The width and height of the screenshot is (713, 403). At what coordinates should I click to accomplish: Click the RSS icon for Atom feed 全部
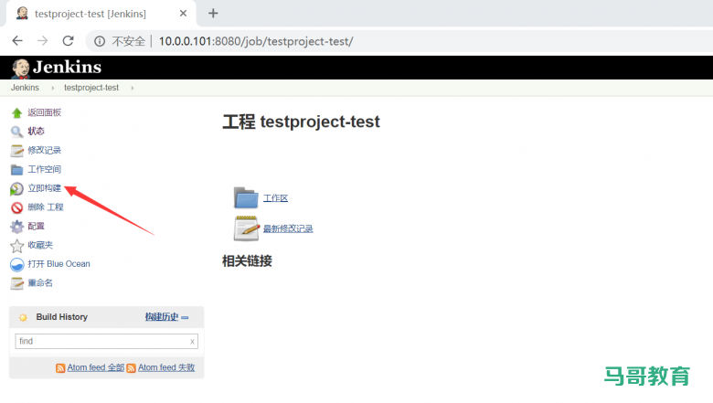click(60, 368)
